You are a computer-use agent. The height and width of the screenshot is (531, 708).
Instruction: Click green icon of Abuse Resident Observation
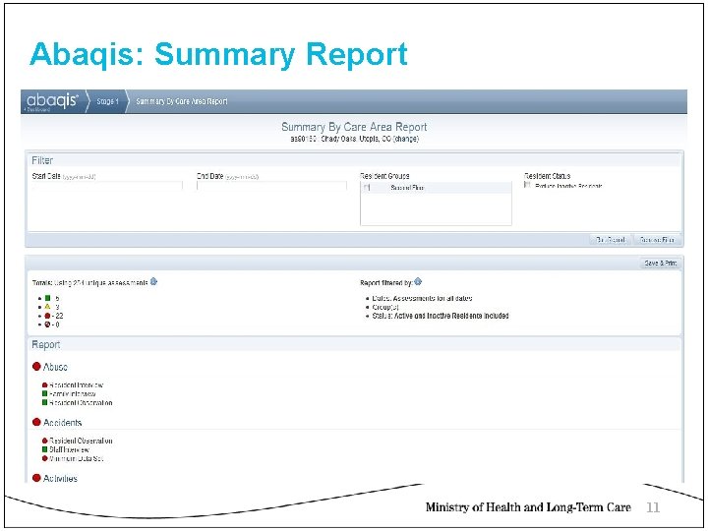point(44,402)
